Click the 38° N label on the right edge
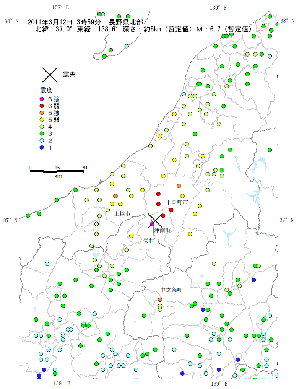The image size is (299, 389). (288, 21)
